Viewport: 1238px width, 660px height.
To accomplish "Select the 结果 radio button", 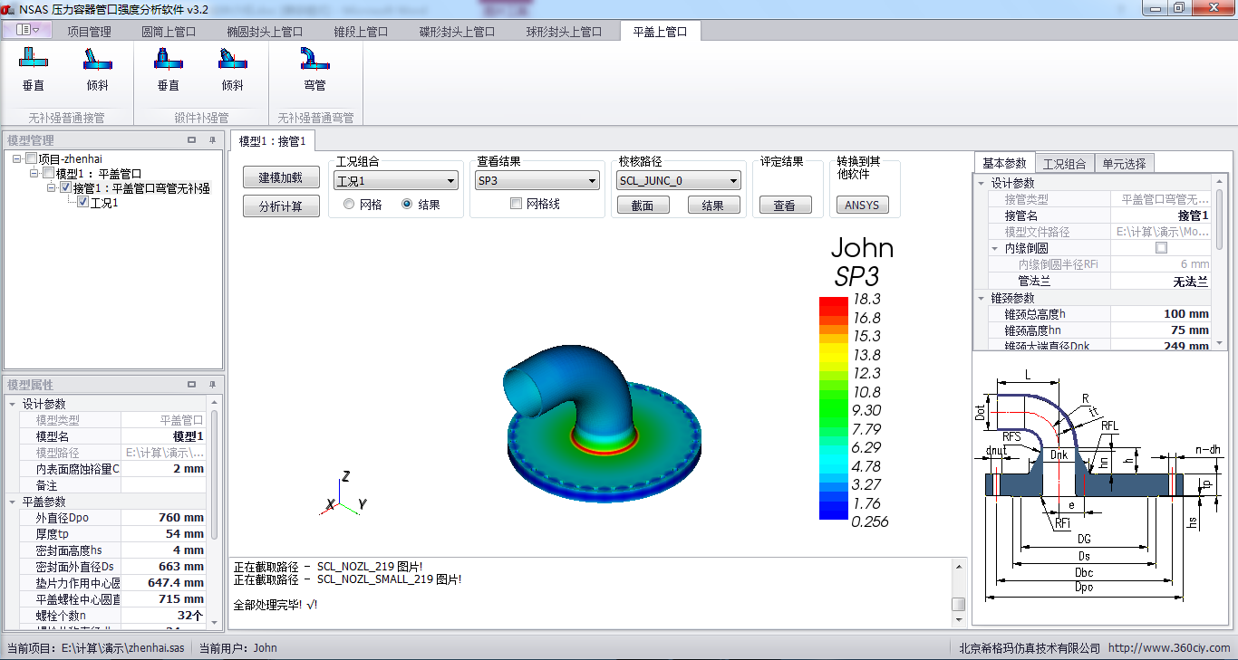I will [x=406, y=205].
